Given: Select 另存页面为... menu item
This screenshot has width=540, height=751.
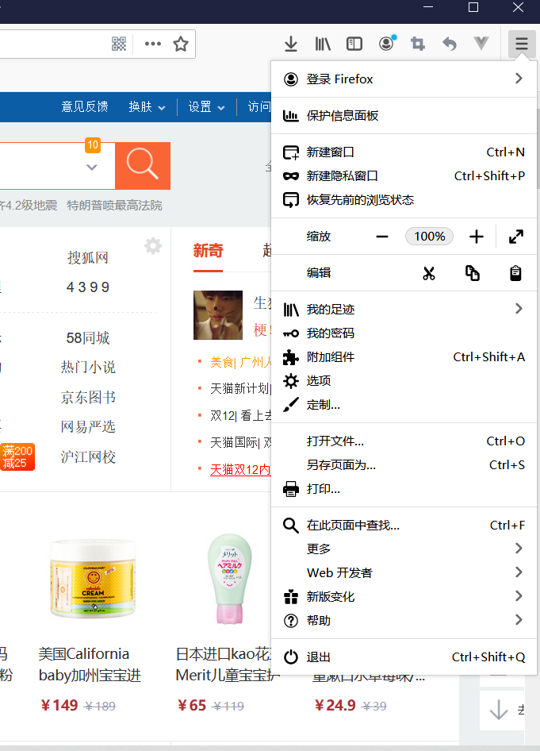Looking at the screenshot, I should (404, 465).
